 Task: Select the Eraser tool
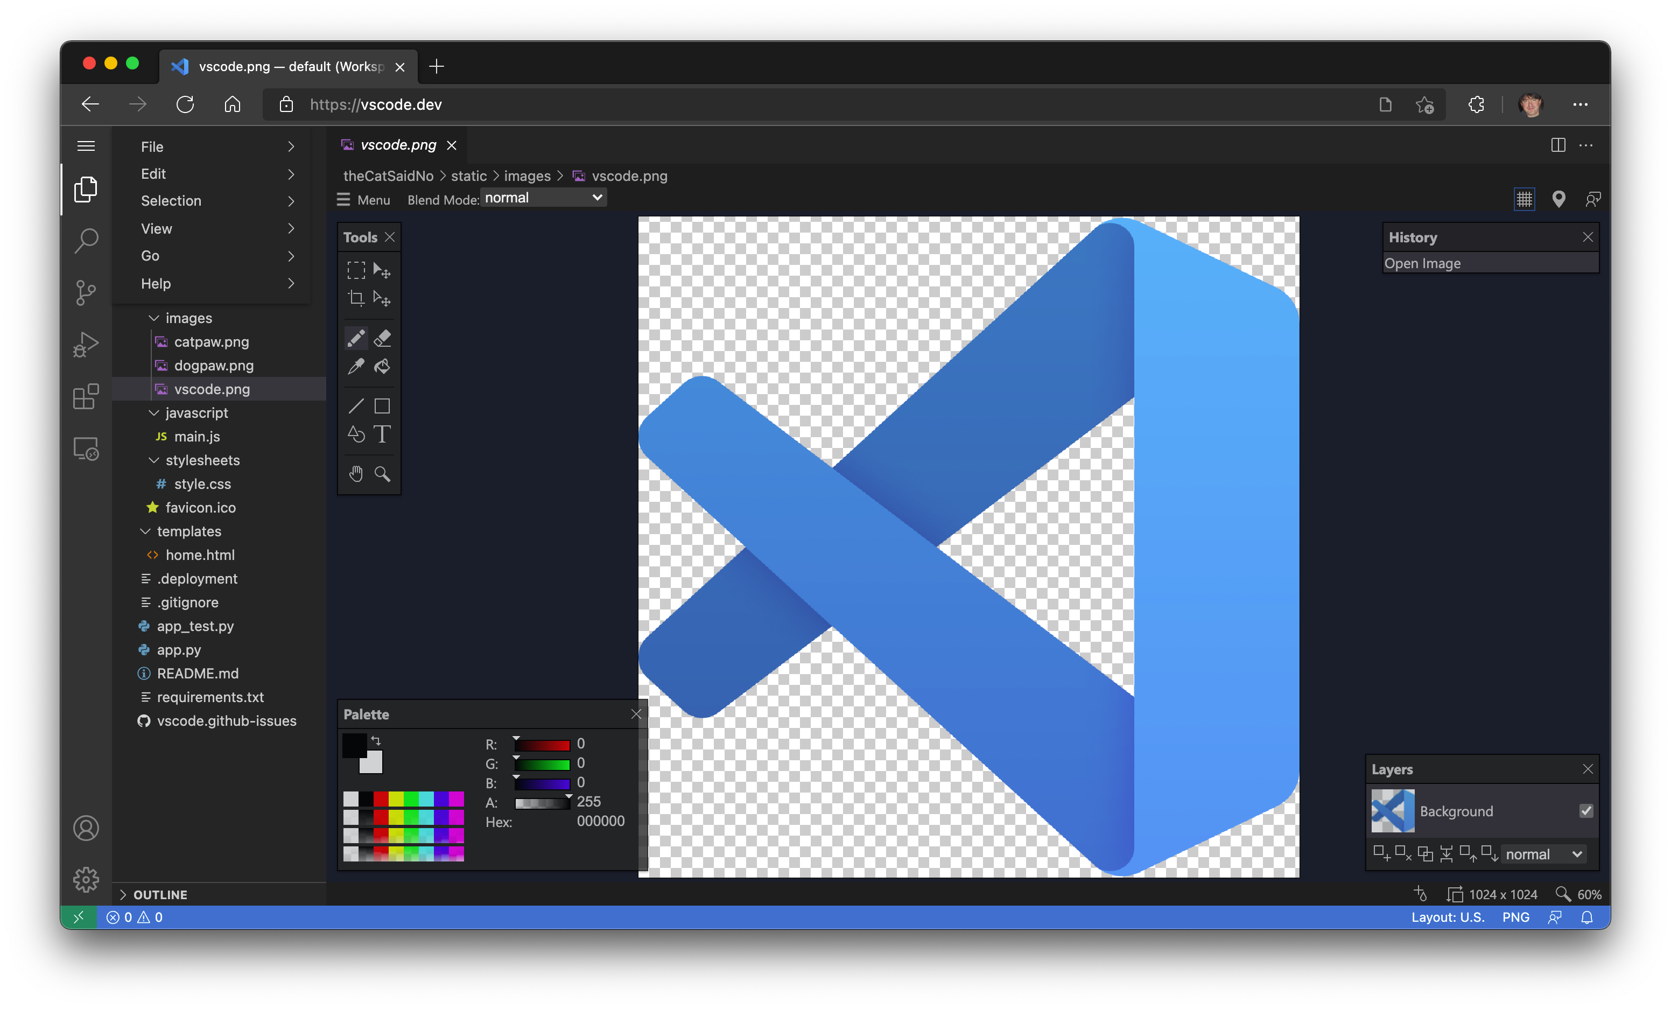coord(382,338)
